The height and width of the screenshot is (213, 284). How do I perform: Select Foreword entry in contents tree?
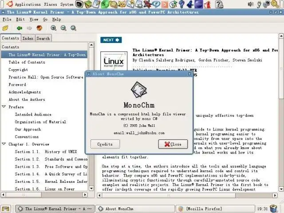pos(17,85)
